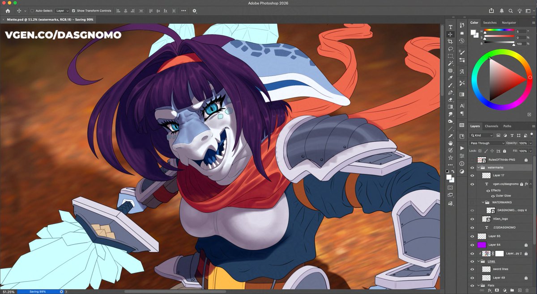The width and height of the screenshot is (537, 294).
Task: Switch to the Channels tab
Action: point(491,126)
